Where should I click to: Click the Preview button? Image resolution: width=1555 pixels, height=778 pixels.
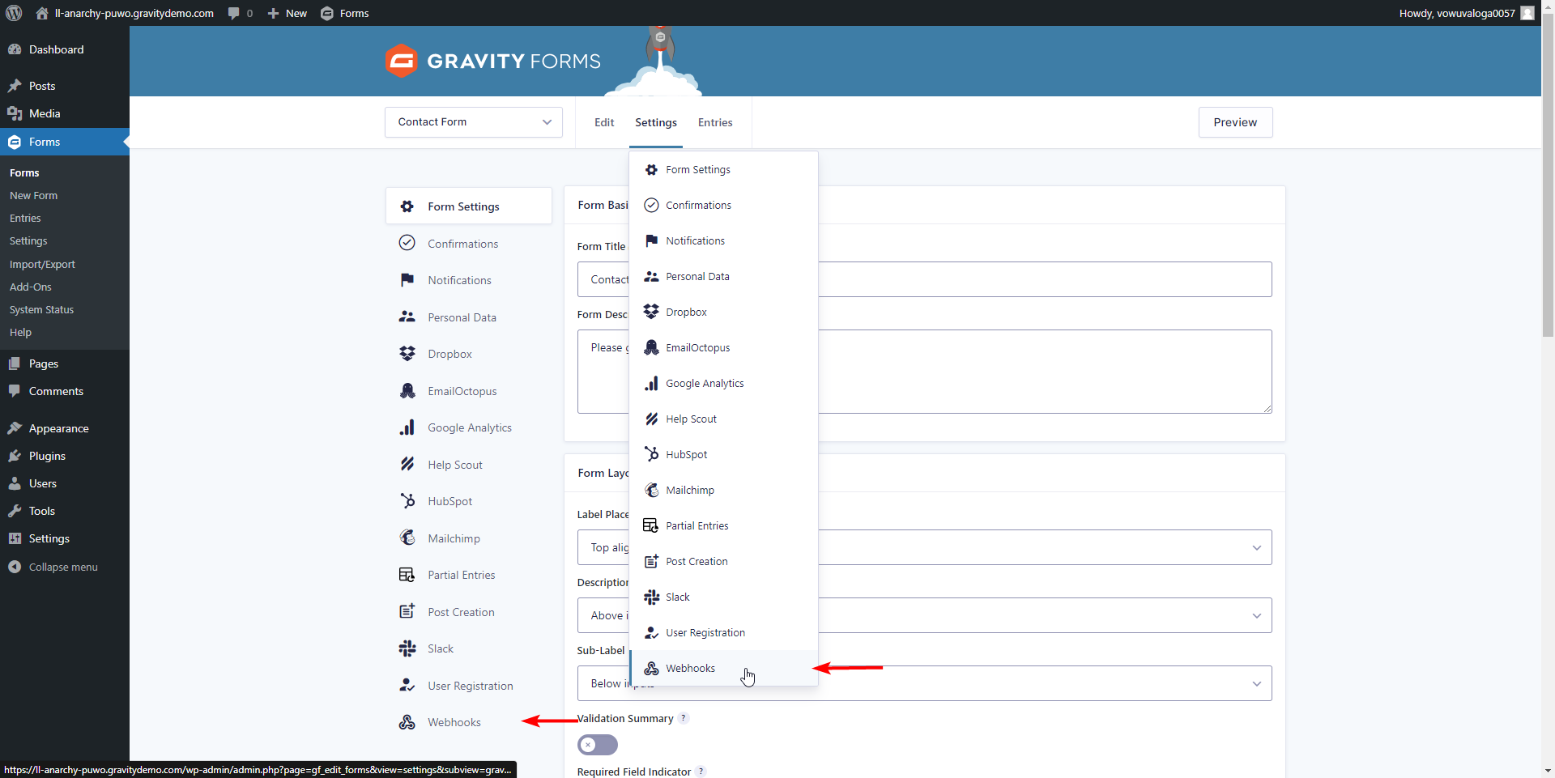point(1235,122)
